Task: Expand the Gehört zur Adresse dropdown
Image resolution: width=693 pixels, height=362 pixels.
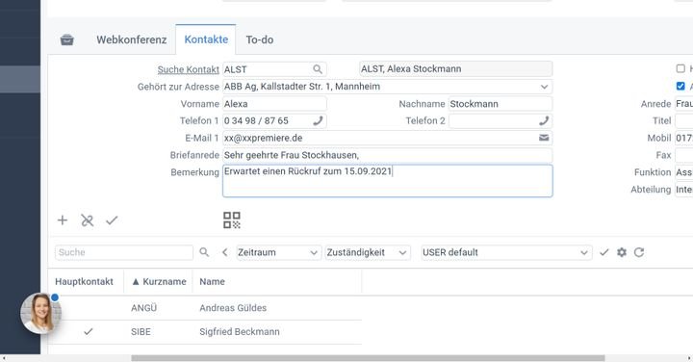Action: pos(544,87)
